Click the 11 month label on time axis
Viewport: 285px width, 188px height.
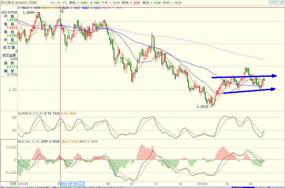(x=156, y=184)
